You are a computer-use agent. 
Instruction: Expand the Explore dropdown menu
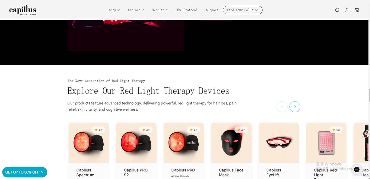136,10
